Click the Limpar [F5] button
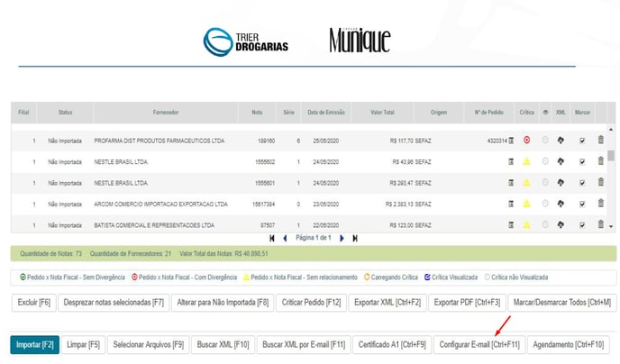Screen dimensions: 620x364 (84, 345)
